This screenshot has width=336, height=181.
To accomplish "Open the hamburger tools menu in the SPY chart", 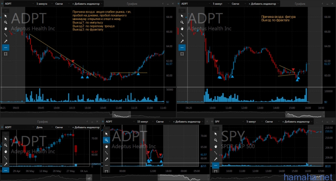I will (216, 128).
